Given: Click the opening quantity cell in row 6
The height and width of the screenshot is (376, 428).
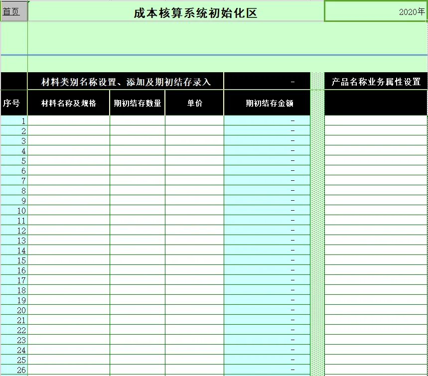Looking at the screenshot, I should click(138, 170).
